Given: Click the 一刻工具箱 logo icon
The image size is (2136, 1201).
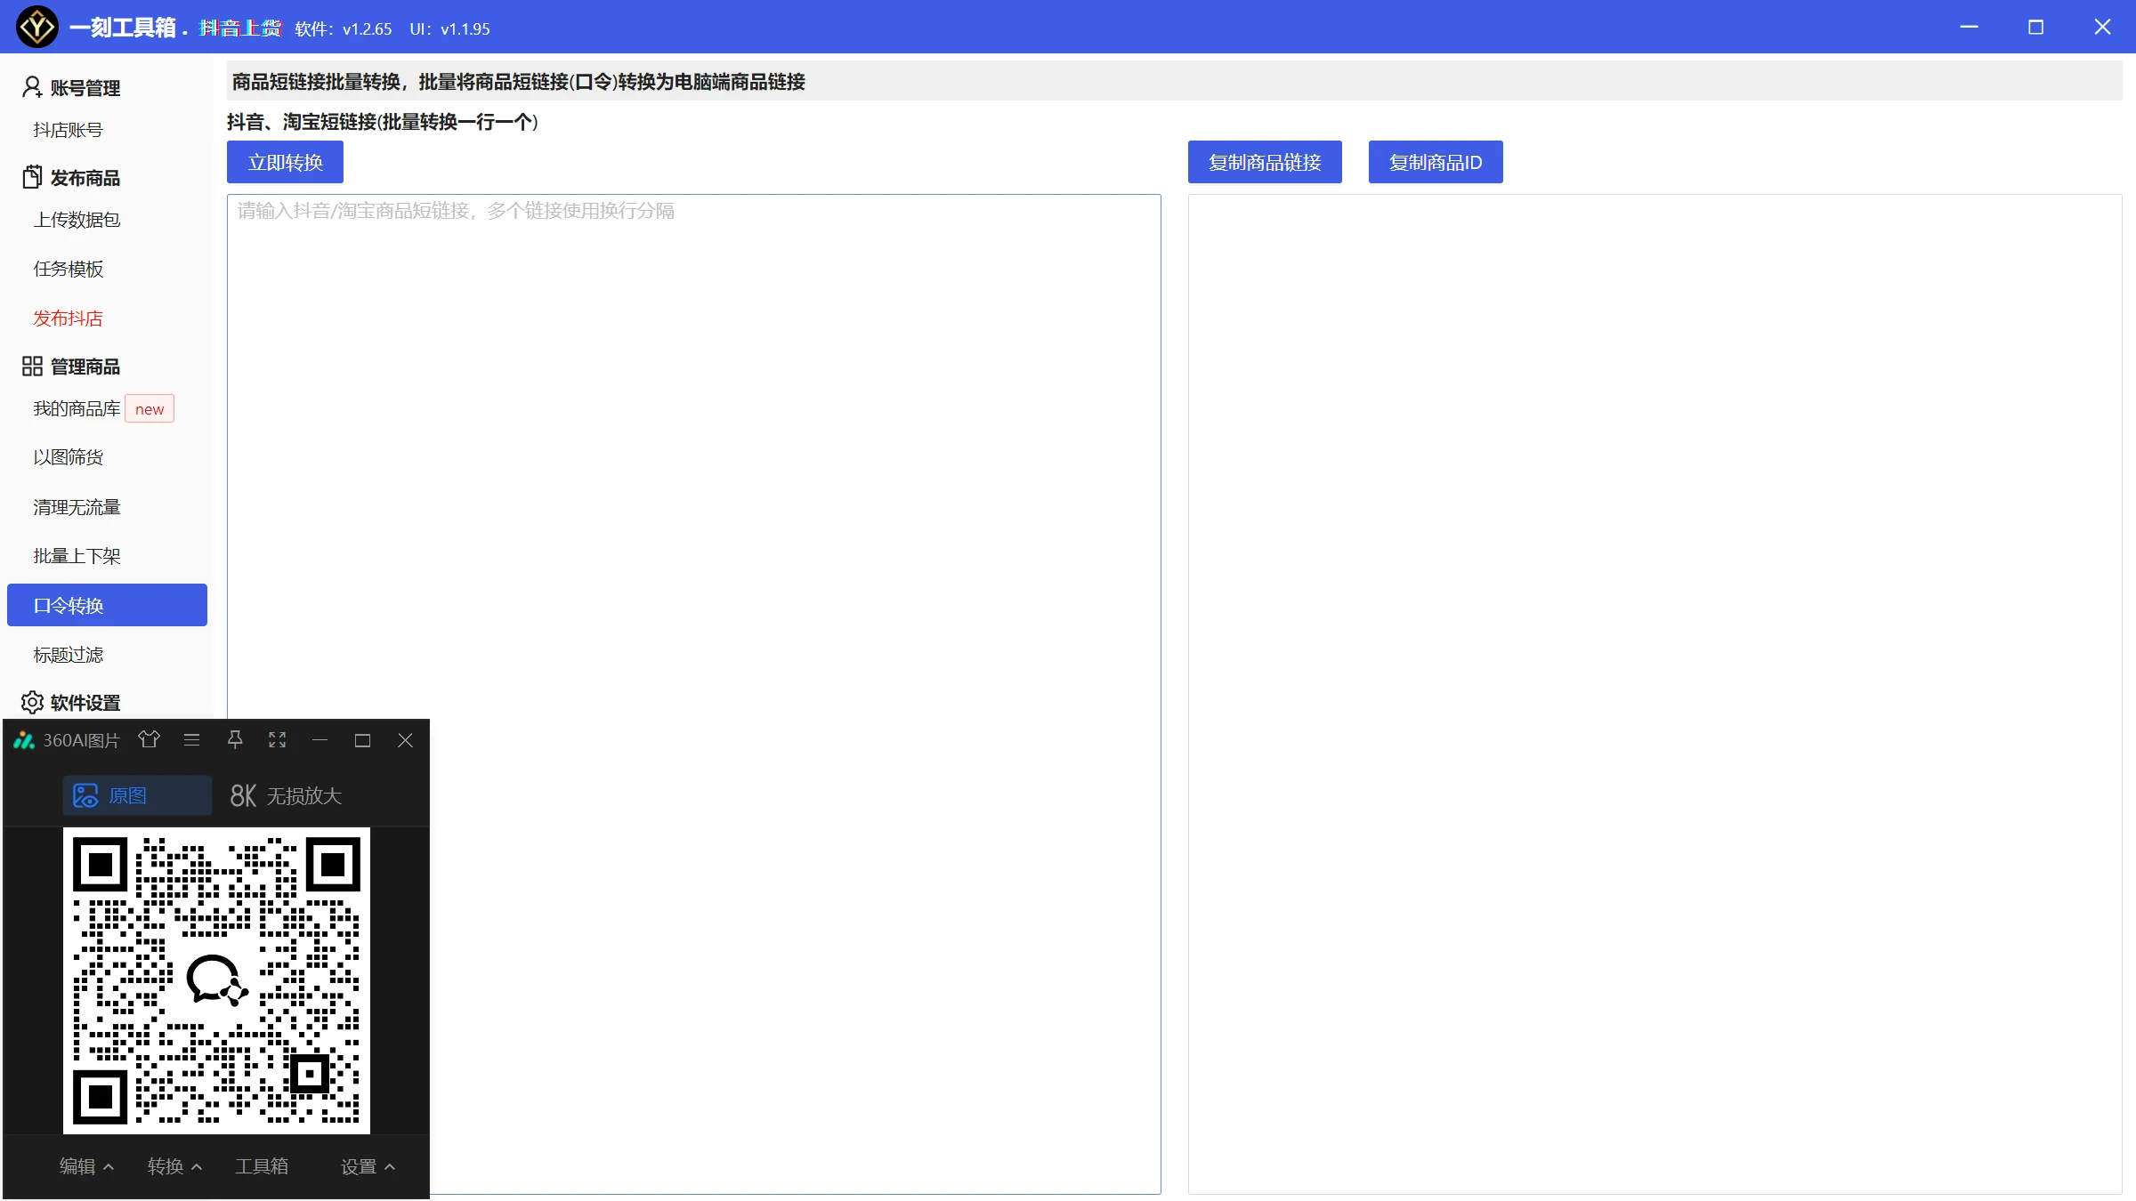Looking at the screenshot, I should point(37,27).
